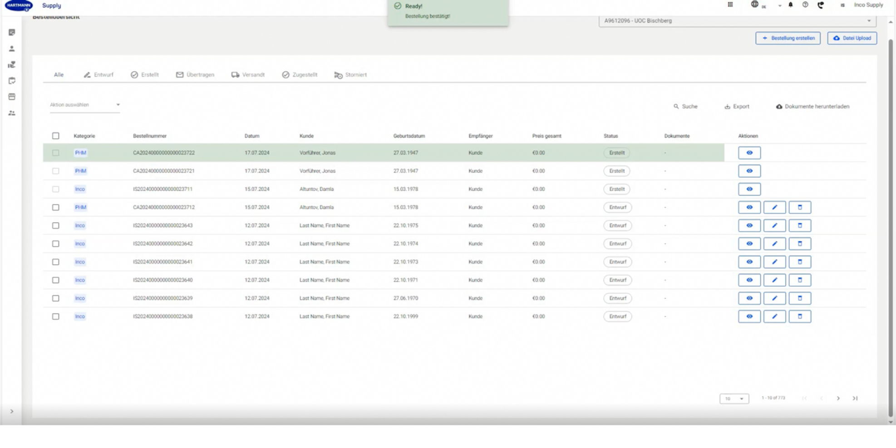The height and width of the screenshot is (448, 896).
Task: Switch to the Erstellt tab
Action: click(x=145, y=75)
